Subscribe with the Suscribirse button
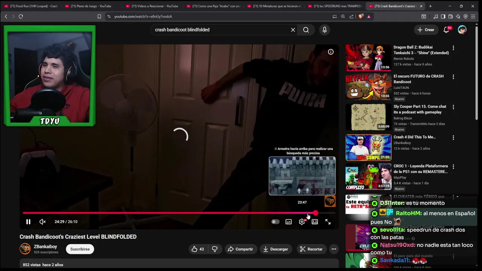Viewport: 482px width, 271px height. coord(80,249)
